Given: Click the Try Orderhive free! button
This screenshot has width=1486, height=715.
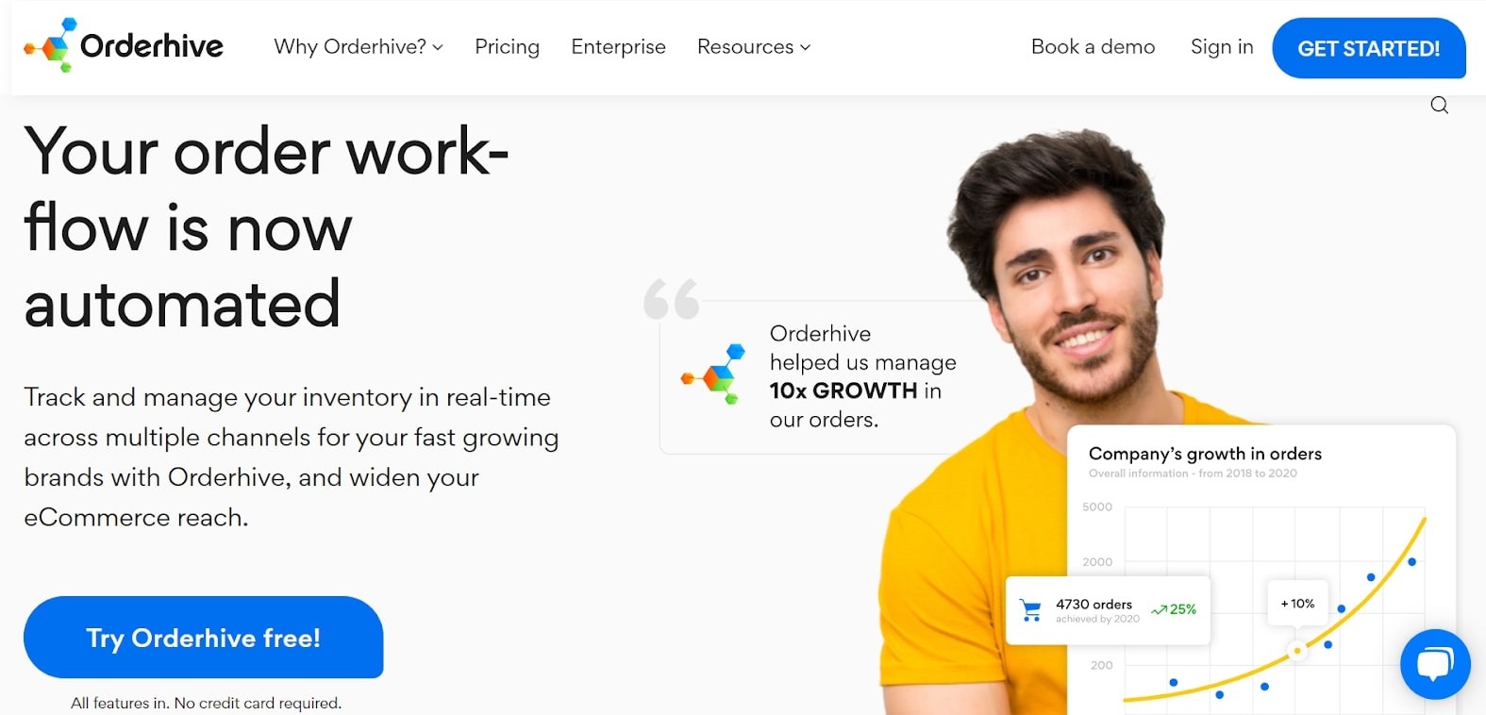Looking at the screenshot, I should (x=204, y=638).
